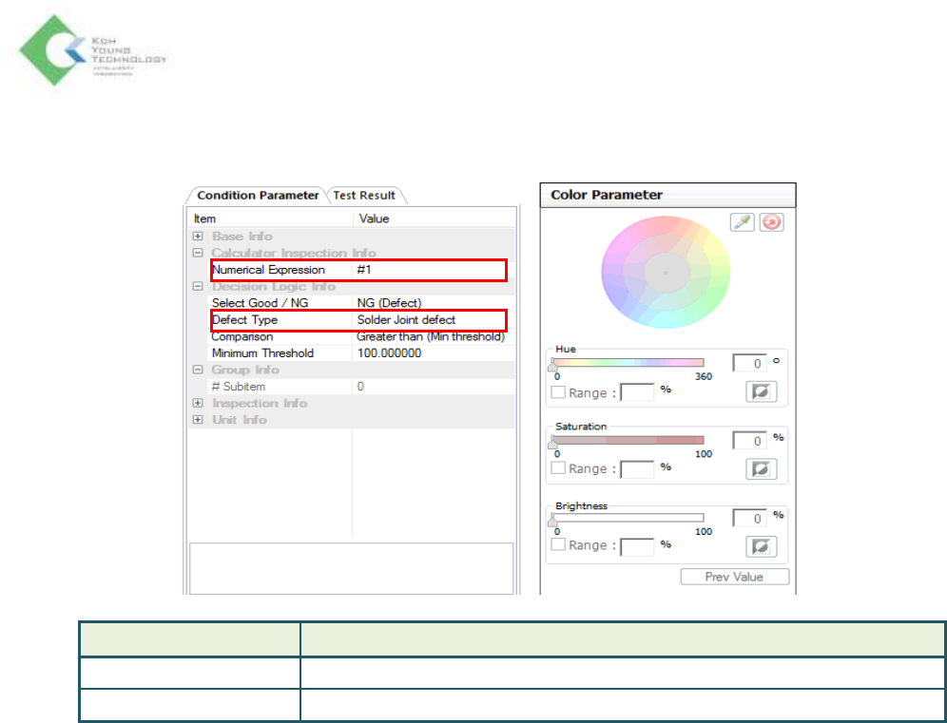Viewport: 947px width, 723px height.
Task: Expand the Unit Info section
Action: 198,420
